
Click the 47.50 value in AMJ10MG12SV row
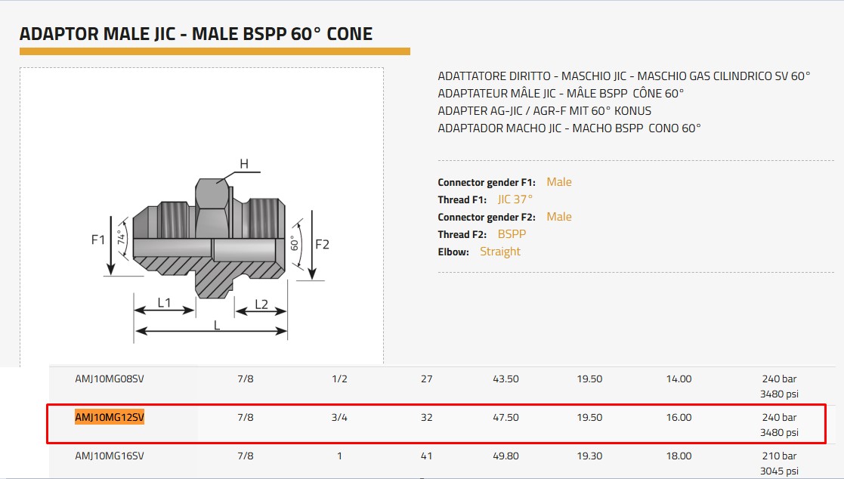(x=505, y=418)
